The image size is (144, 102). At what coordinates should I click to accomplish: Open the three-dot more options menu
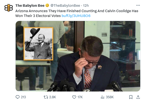[138, 5]
